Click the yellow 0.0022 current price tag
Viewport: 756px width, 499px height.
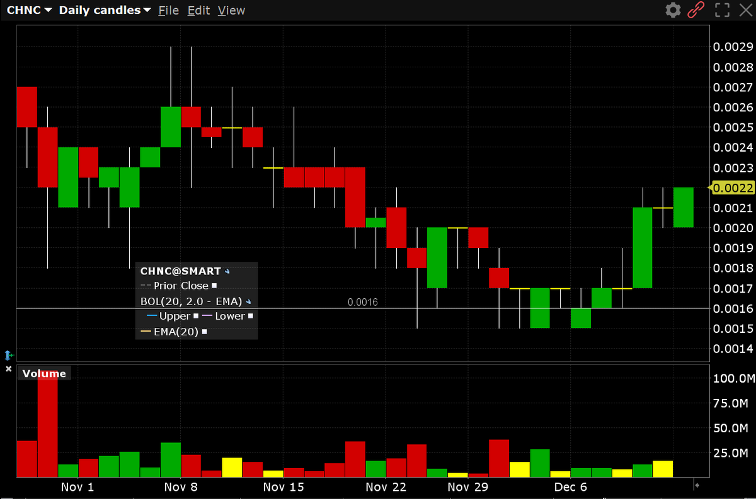click(731, 188)
